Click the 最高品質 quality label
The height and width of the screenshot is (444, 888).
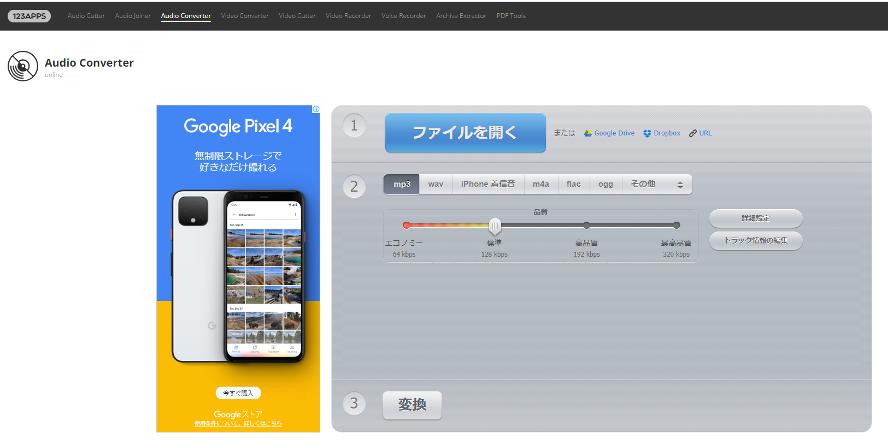pos(676,243)
